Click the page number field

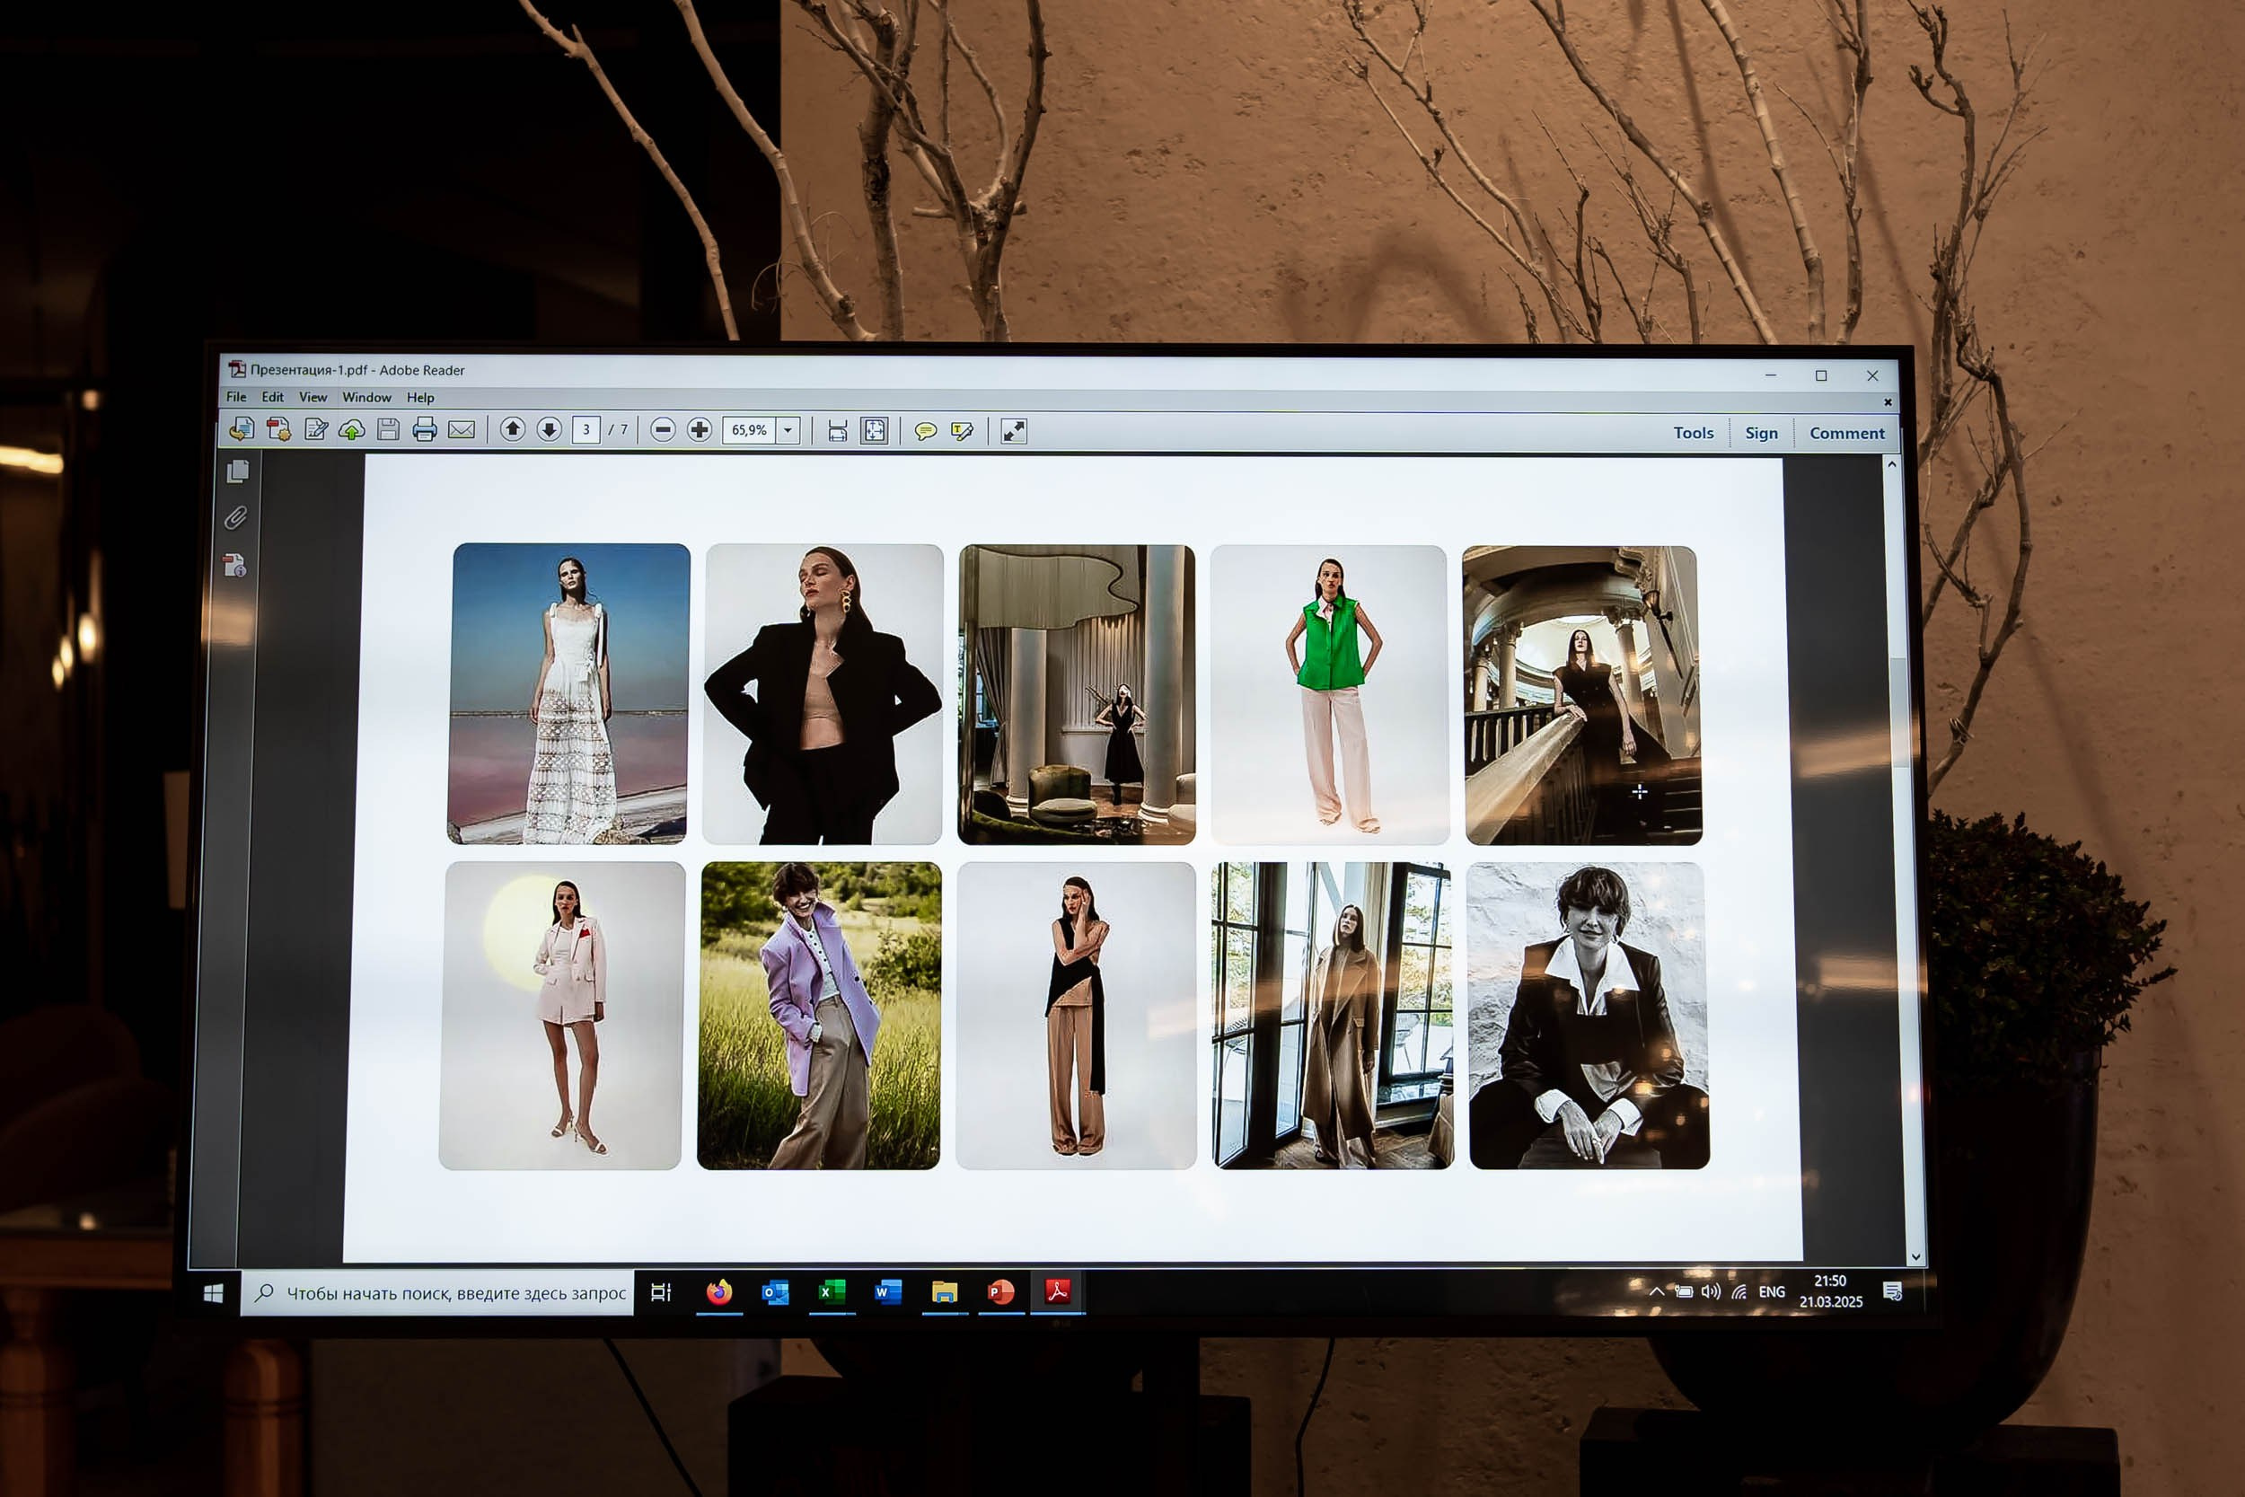pos(586,429)
